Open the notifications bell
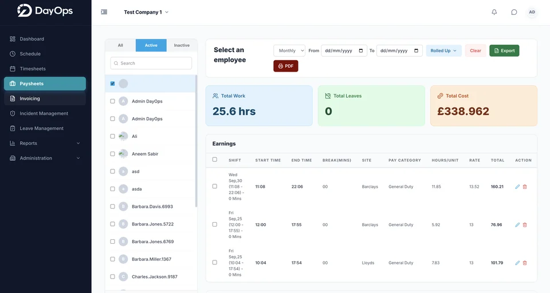Image resolution: width=550 pixels, height=293 pixels. 494,12
